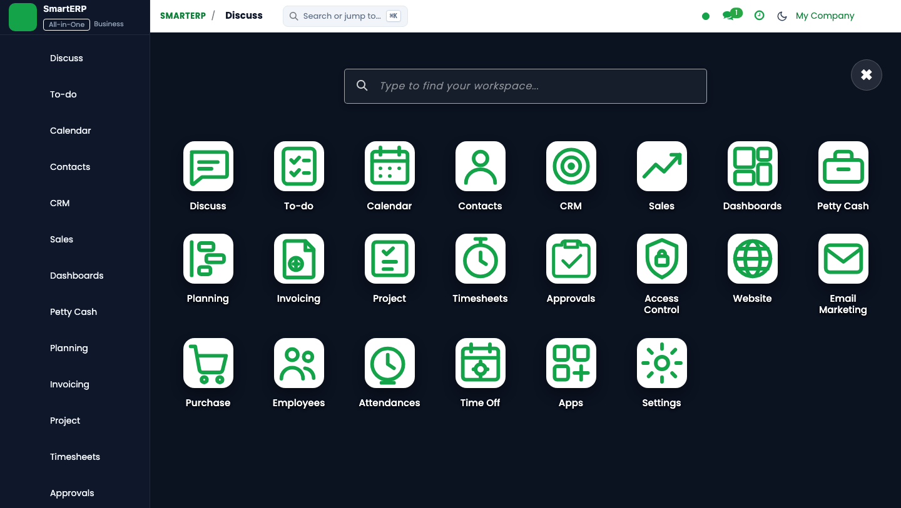
Task: Focus the workspace search field
Action: 526,86
